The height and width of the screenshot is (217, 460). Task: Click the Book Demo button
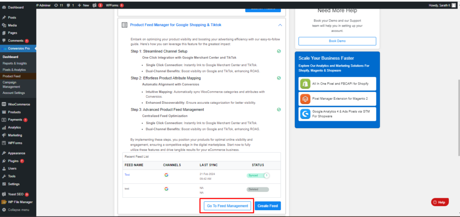[x=337, y=41]
